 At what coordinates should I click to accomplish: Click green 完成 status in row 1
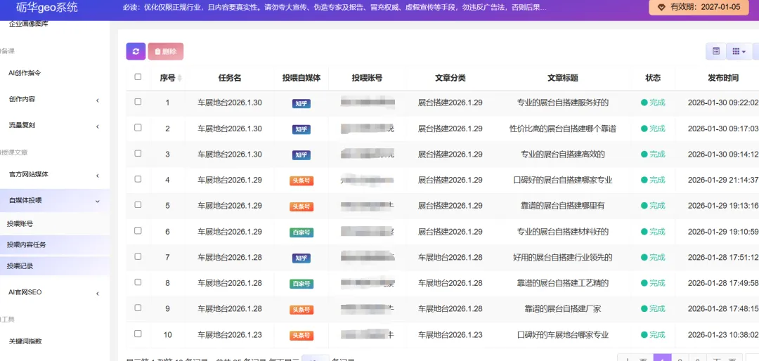(653, 103)
